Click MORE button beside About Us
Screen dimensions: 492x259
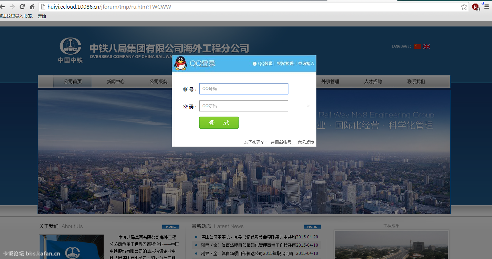point(171,227)
